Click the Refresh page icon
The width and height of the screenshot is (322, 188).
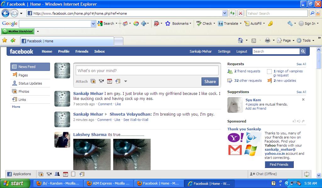232,13
